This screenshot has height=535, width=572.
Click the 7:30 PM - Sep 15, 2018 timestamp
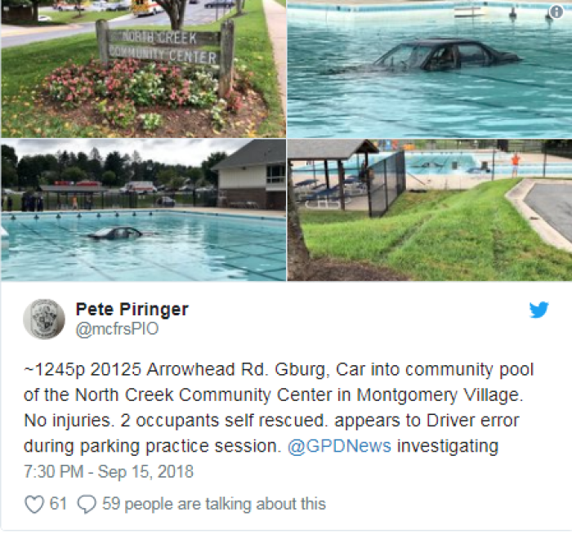[x=109, y=471]
